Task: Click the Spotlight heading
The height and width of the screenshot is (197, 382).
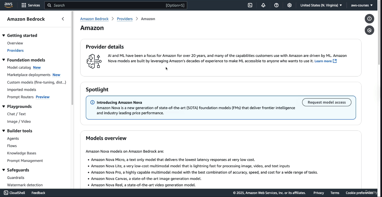Action: (97, 89)
